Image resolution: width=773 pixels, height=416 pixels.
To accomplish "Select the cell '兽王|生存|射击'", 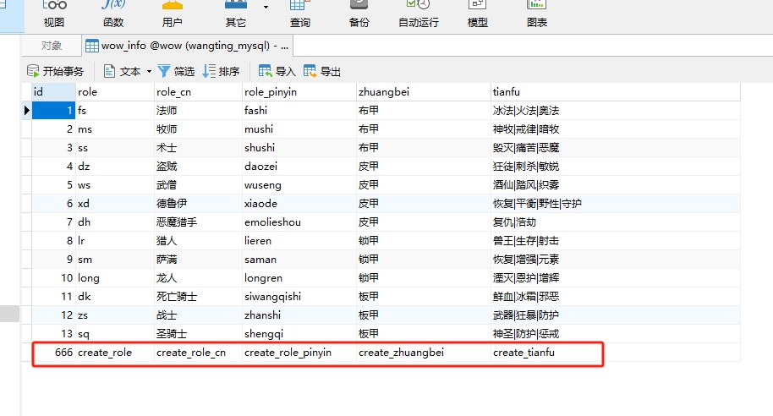I will 616,241.
